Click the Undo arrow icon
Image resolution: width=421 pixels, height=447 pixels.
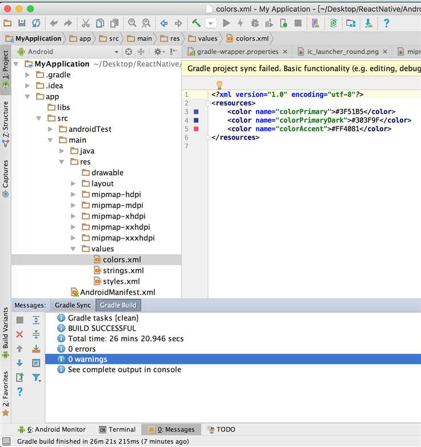pos(54,23)
